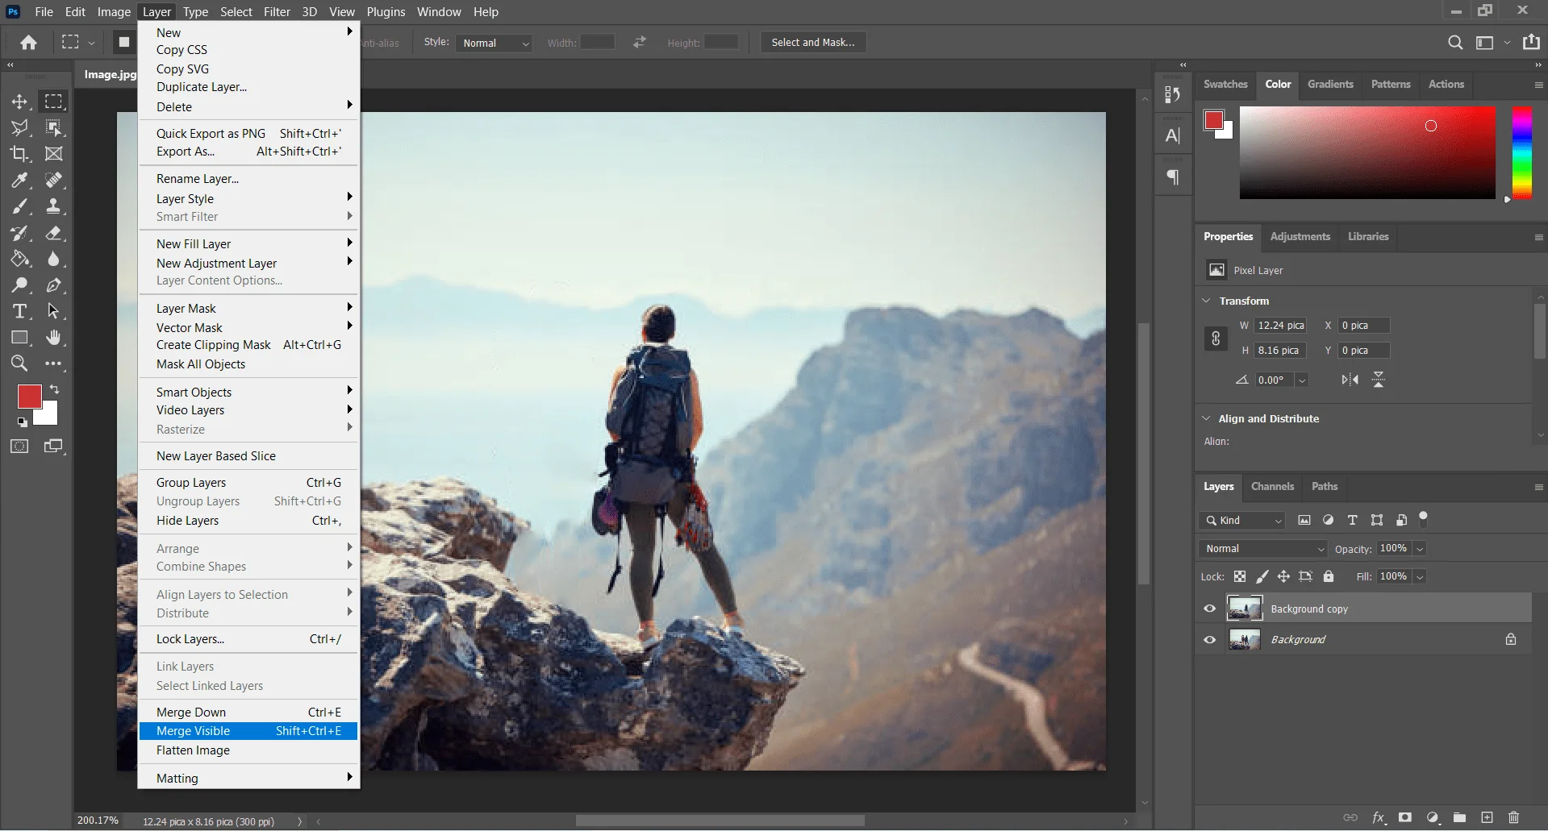Open the Opacity slider dropdown arrow
The image size is (1548, 831).
1420,549
